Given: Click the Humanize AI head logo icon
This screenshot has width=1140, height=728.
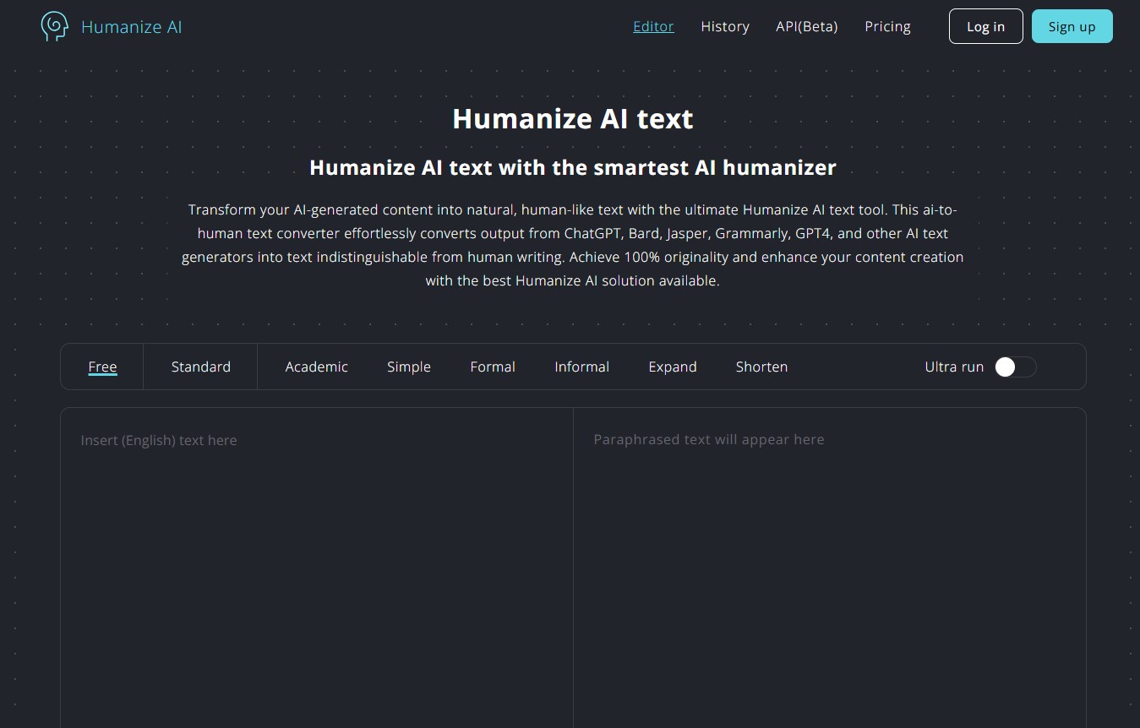Looking at the screenshot, I should [x=53, y=26].
